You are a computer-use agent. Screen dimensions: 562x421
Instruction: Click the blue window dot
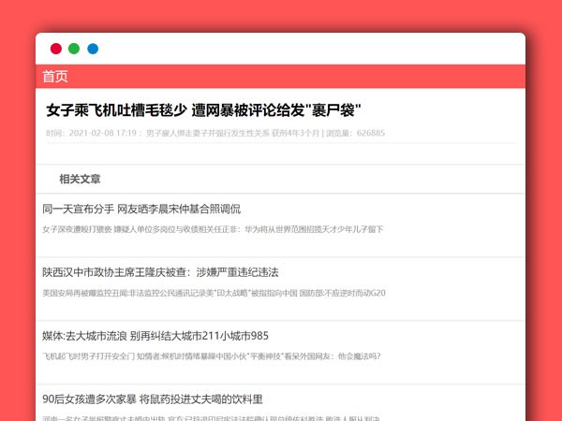93,49
